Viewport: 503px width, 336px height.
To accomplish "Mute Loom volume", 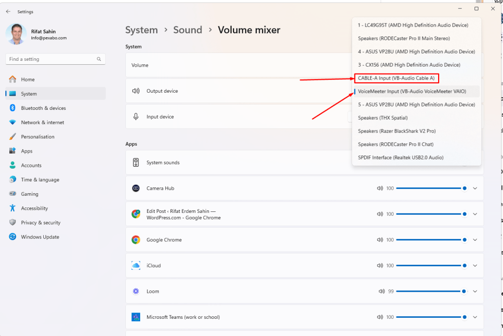I will 382,291.
